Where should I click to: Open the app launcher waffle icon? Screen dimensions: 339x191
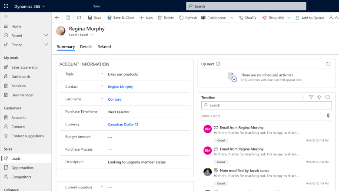tap(6, 6)
